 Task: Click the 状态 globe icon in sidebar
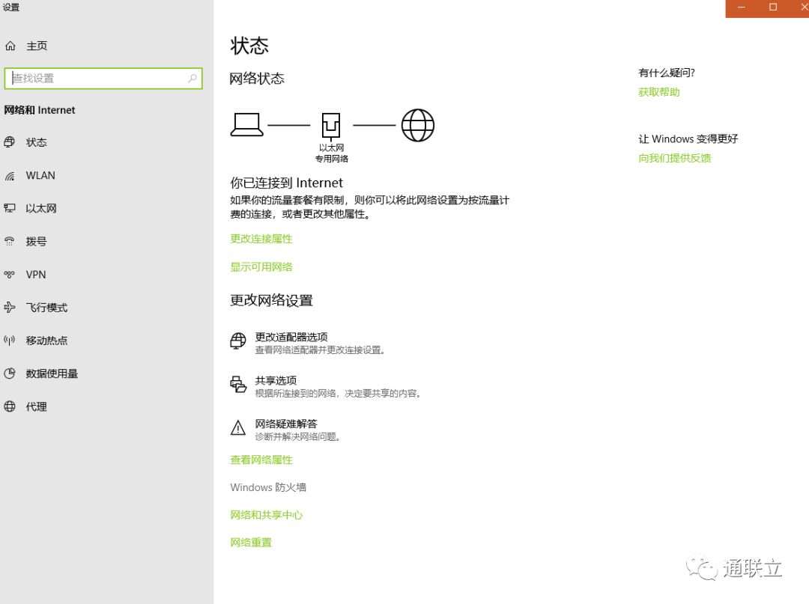pyautogui.click(x=9, y=142)
